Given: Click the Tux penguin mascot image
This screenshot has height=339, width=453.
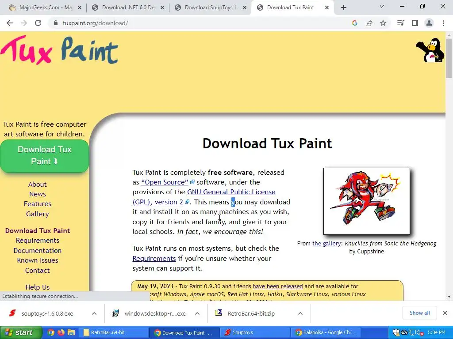Looking at the screenshot, I should click(x=430, y=50).
